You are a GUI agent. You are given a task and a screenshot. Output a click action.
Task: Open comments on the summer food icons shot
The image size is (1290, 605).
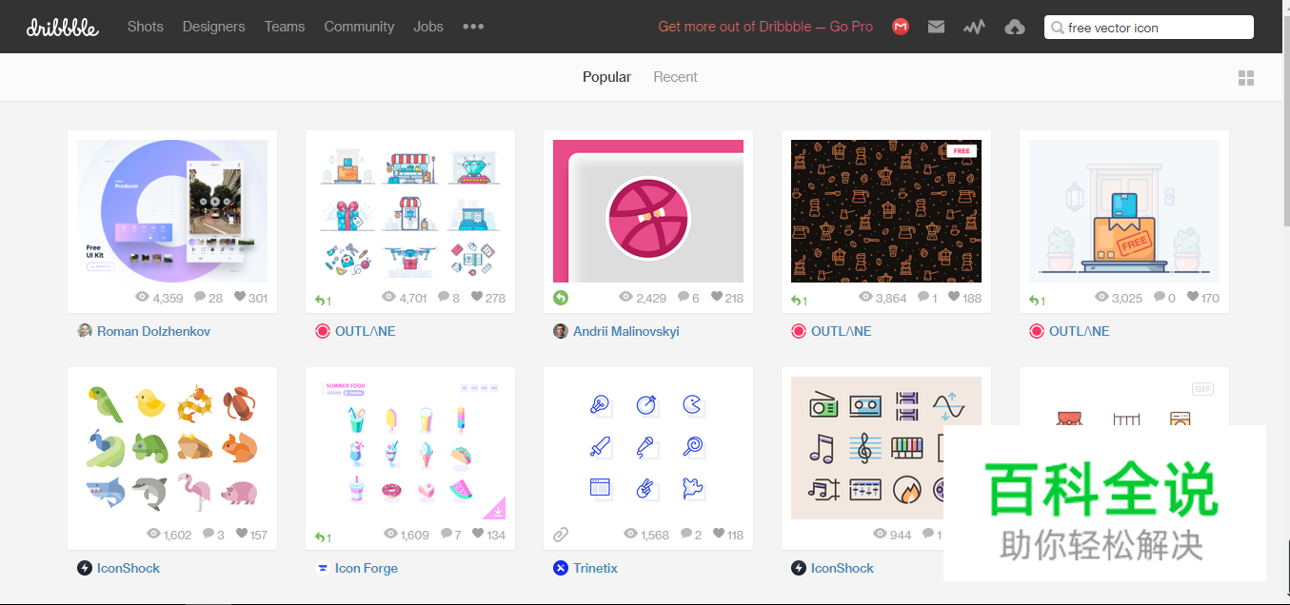pos(446,535)
